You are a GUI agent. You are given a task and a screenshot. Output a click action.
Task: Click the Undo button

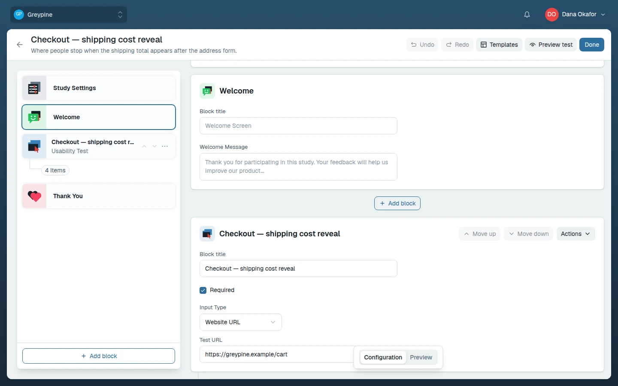point(422,45)
